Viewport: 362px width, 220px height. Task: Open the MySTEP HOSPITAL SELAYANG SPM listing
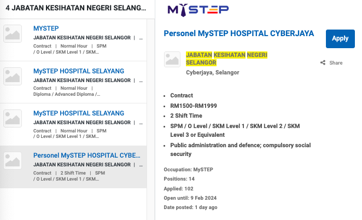pyautogui.click(x=78, y=113)
